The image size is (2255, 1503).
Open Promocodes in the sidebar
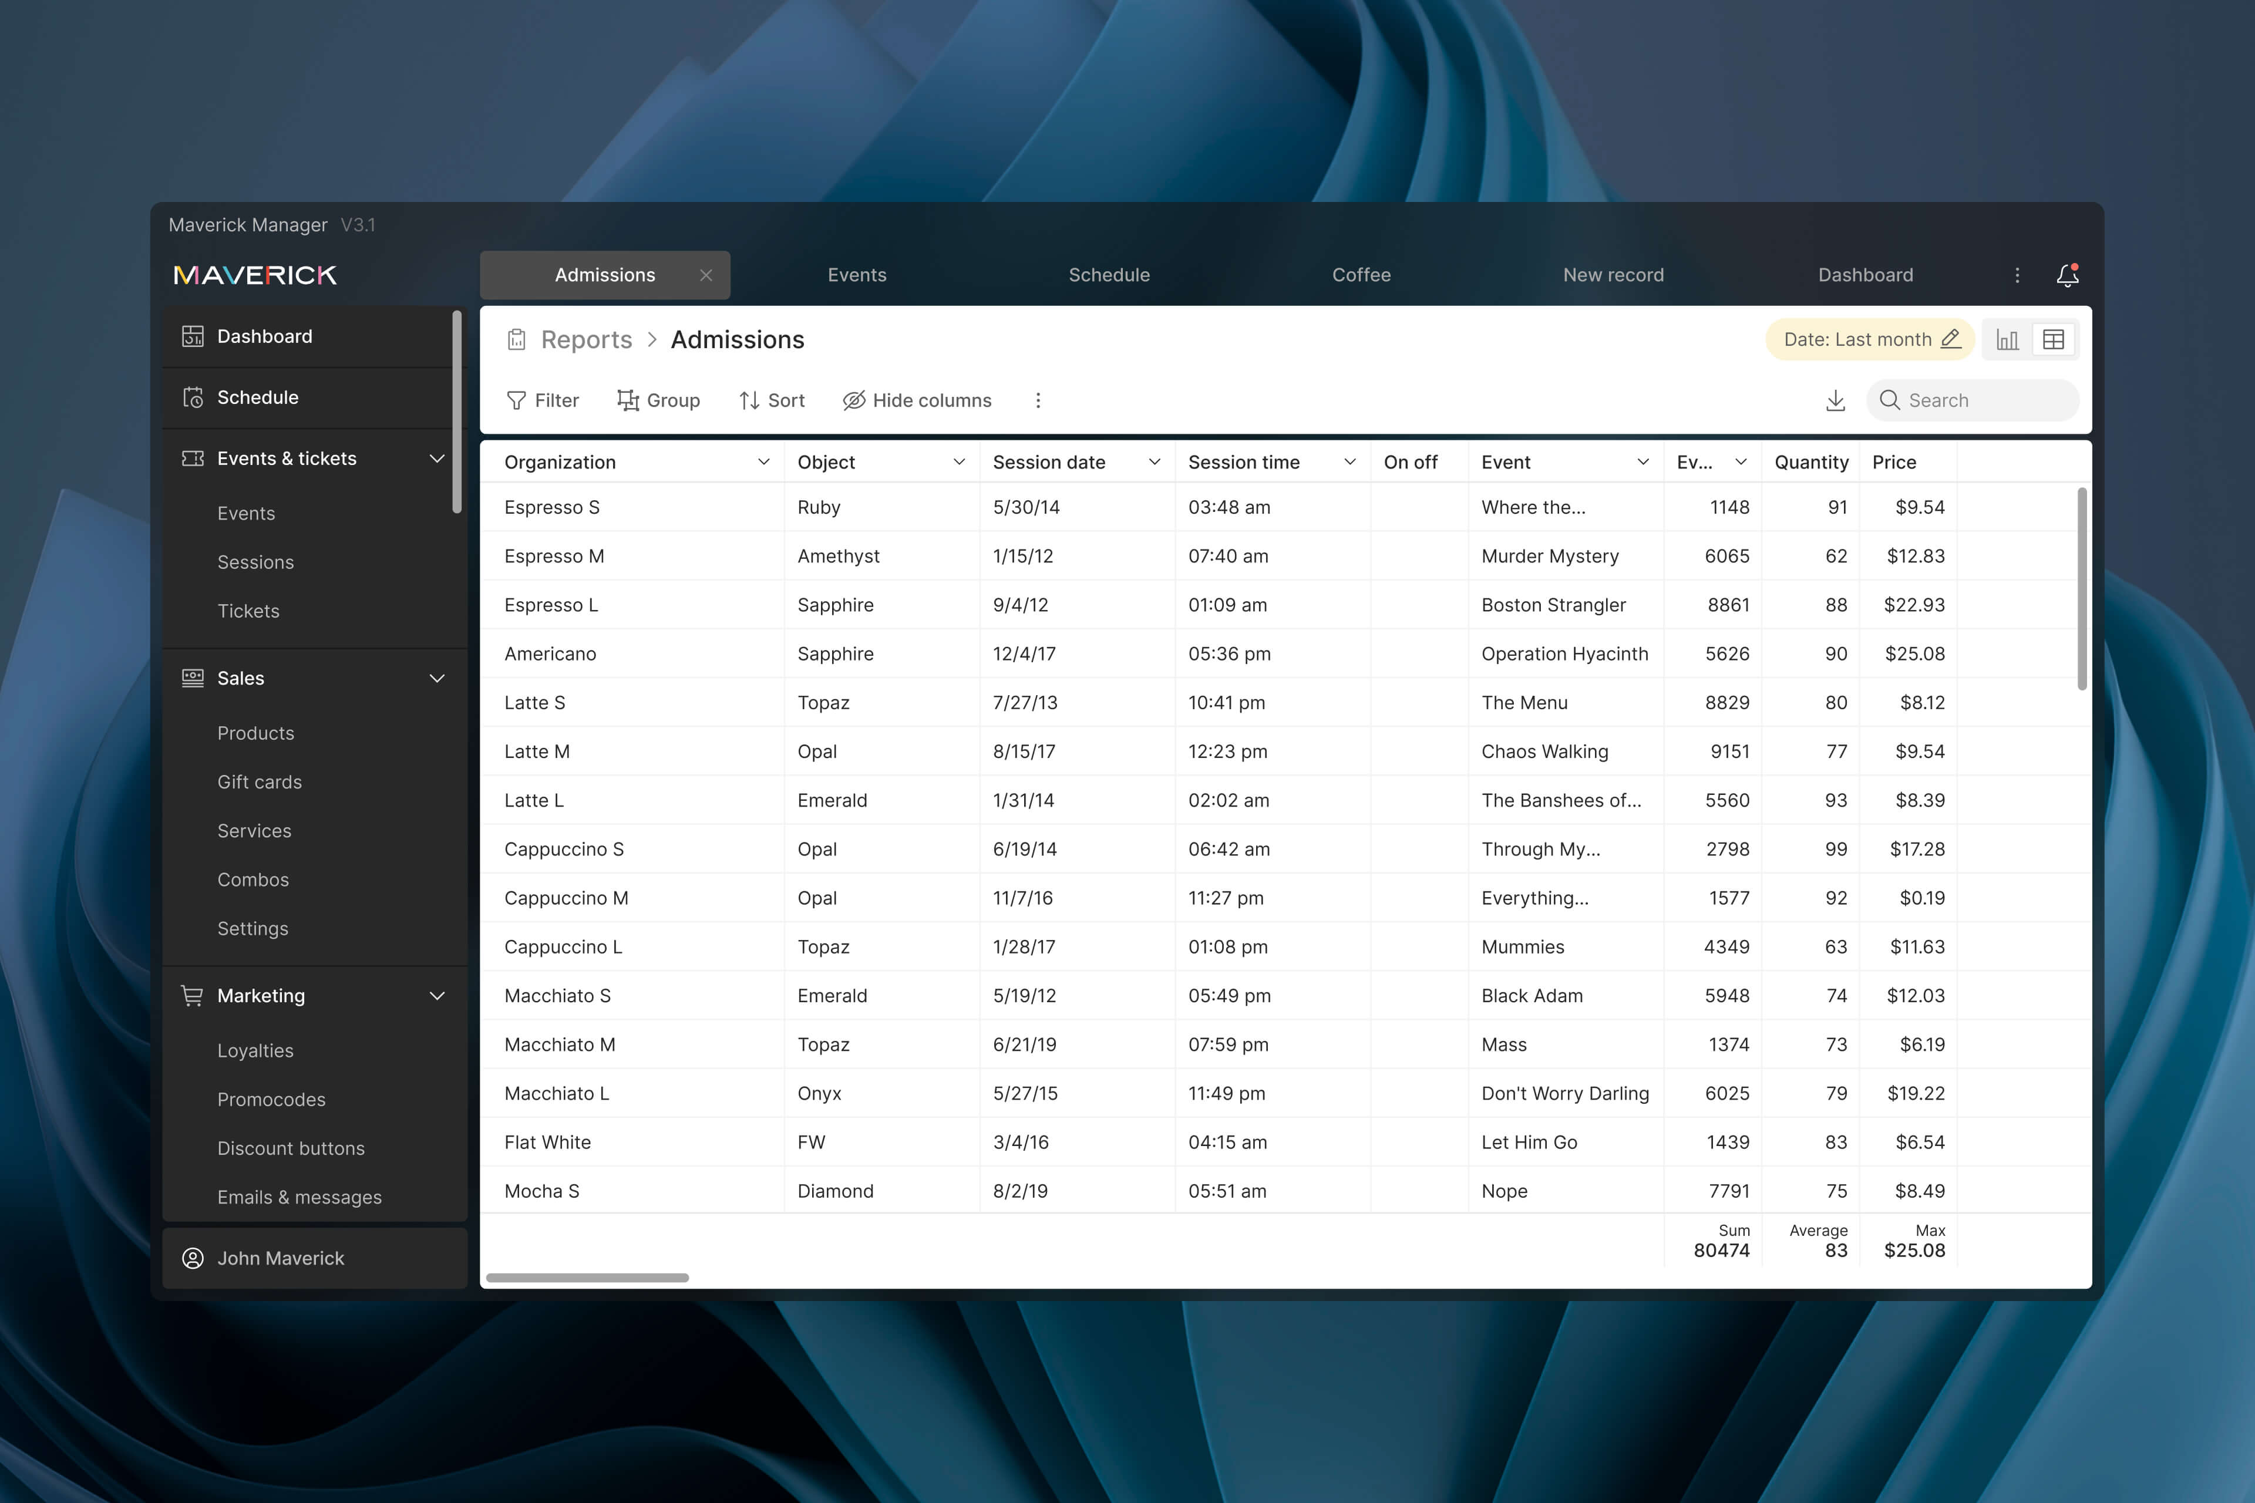point(271,1100)
